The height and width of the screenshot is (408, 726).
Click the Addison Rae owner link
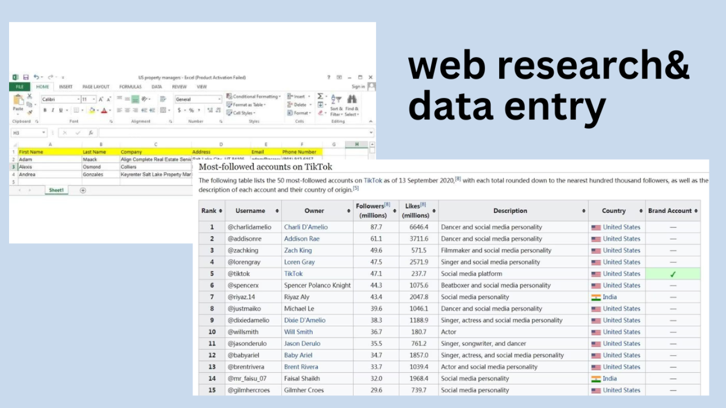point(301,239)
